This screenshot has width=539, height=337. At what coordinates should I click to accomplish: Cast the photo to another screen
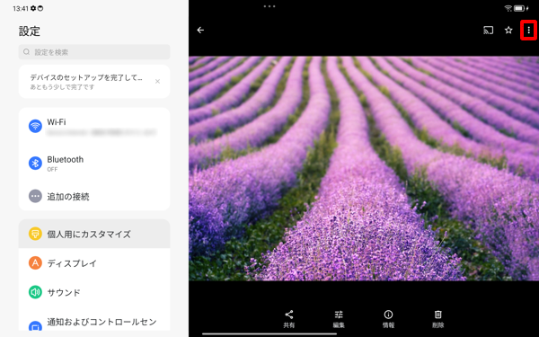pos(488,31)
